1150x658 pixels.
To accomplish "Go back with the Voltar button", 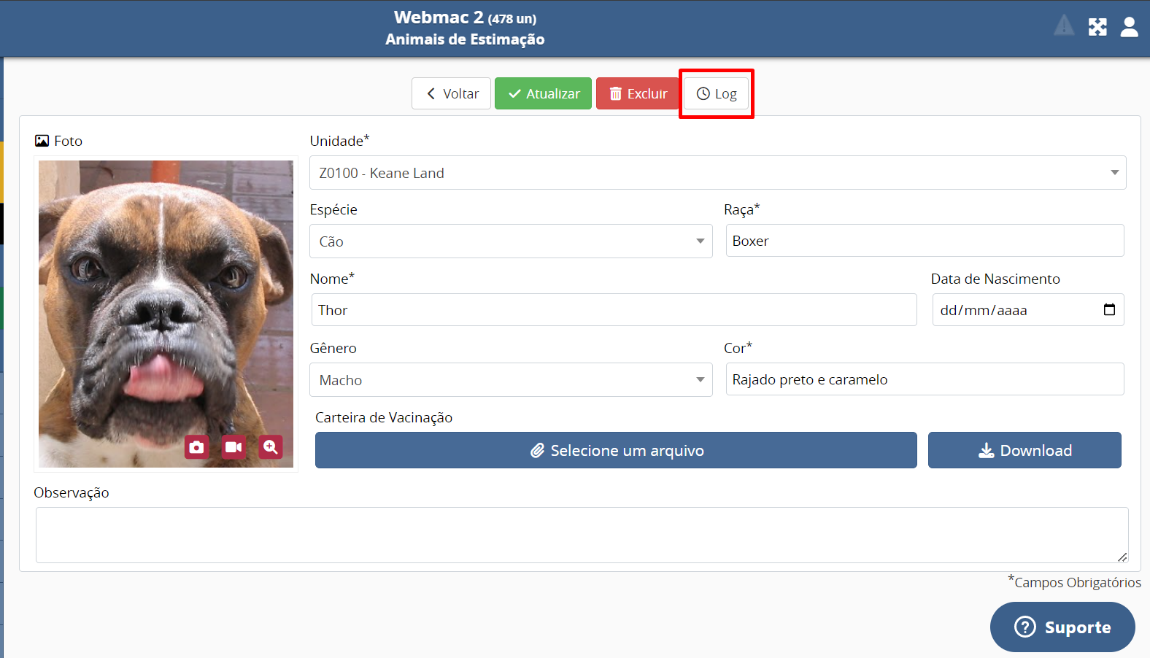I will tap(451, 93).
